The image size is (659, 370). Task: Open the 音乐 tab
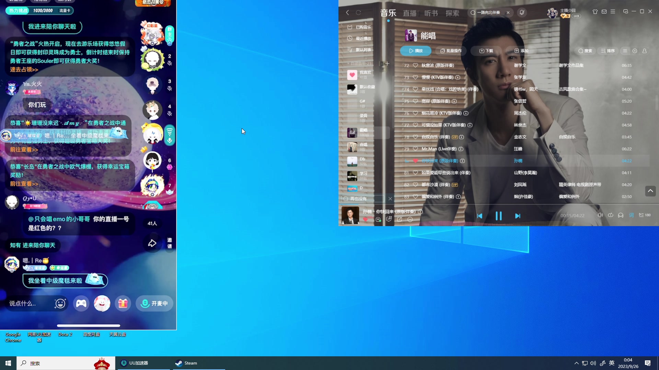pyautogui.click(x=388, y=13)
